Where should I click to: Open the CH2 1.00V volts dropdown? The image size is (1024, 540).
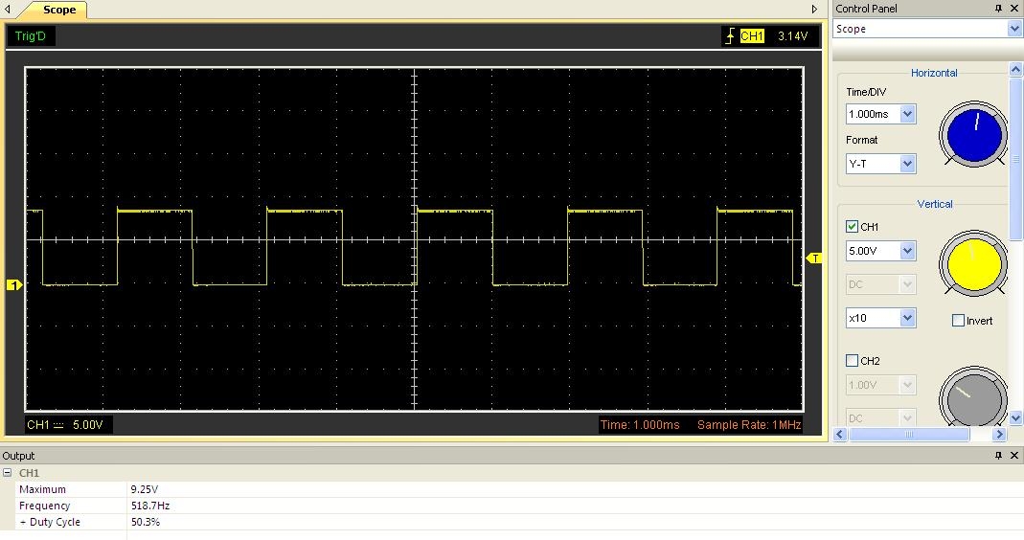[x=908, y=385]
